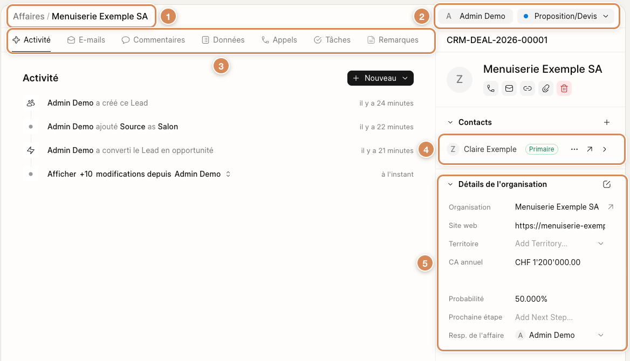Click the link icon under the deal title
The width and height of the screenshot is (630, 361).
click(528, 88)
